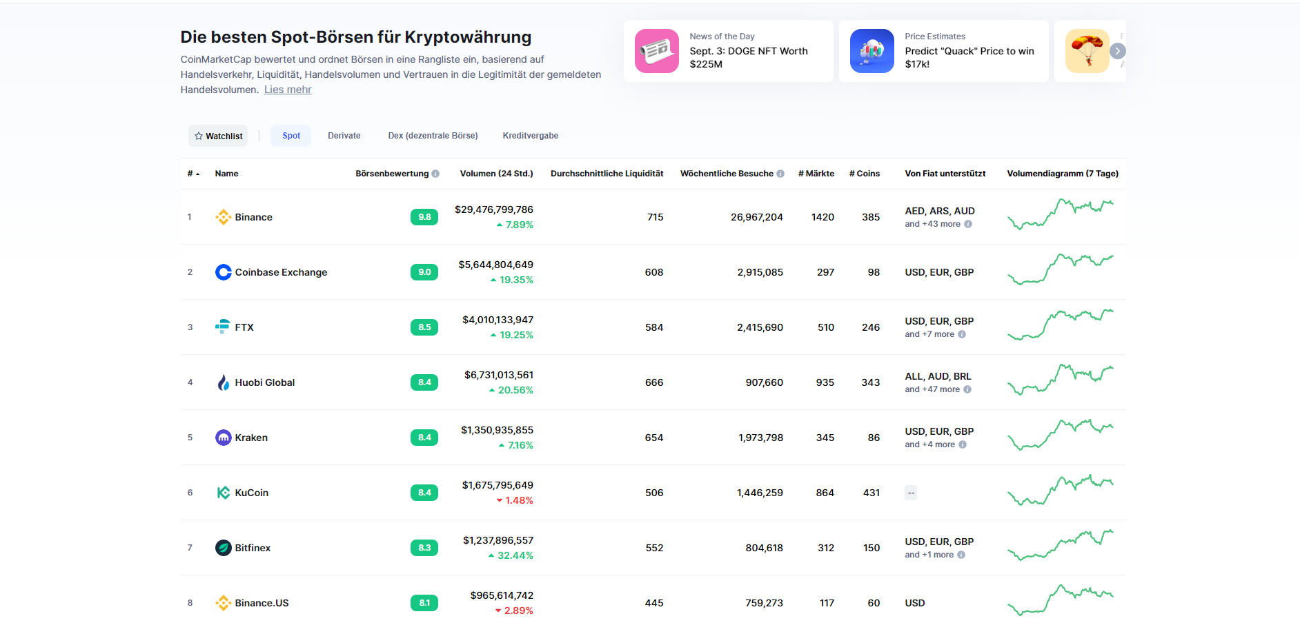Viewport: 1300px width, 625px height.
Task: Open the Bitfinex exchange name link
Action: [253, 548]
